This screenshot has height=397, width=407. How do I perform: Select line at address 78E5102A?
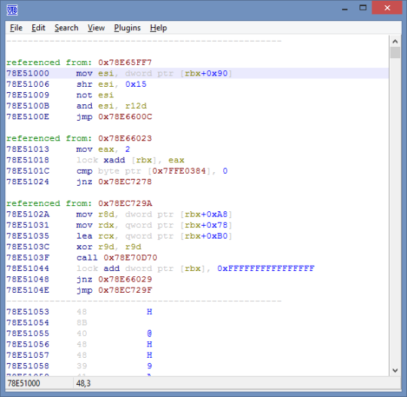pos(197,214)
